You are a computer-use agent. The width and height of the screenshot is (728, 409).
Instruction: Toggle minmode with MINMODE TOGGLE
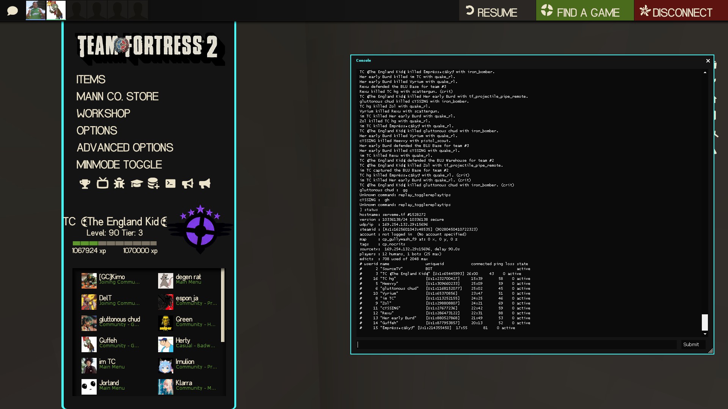119,164
